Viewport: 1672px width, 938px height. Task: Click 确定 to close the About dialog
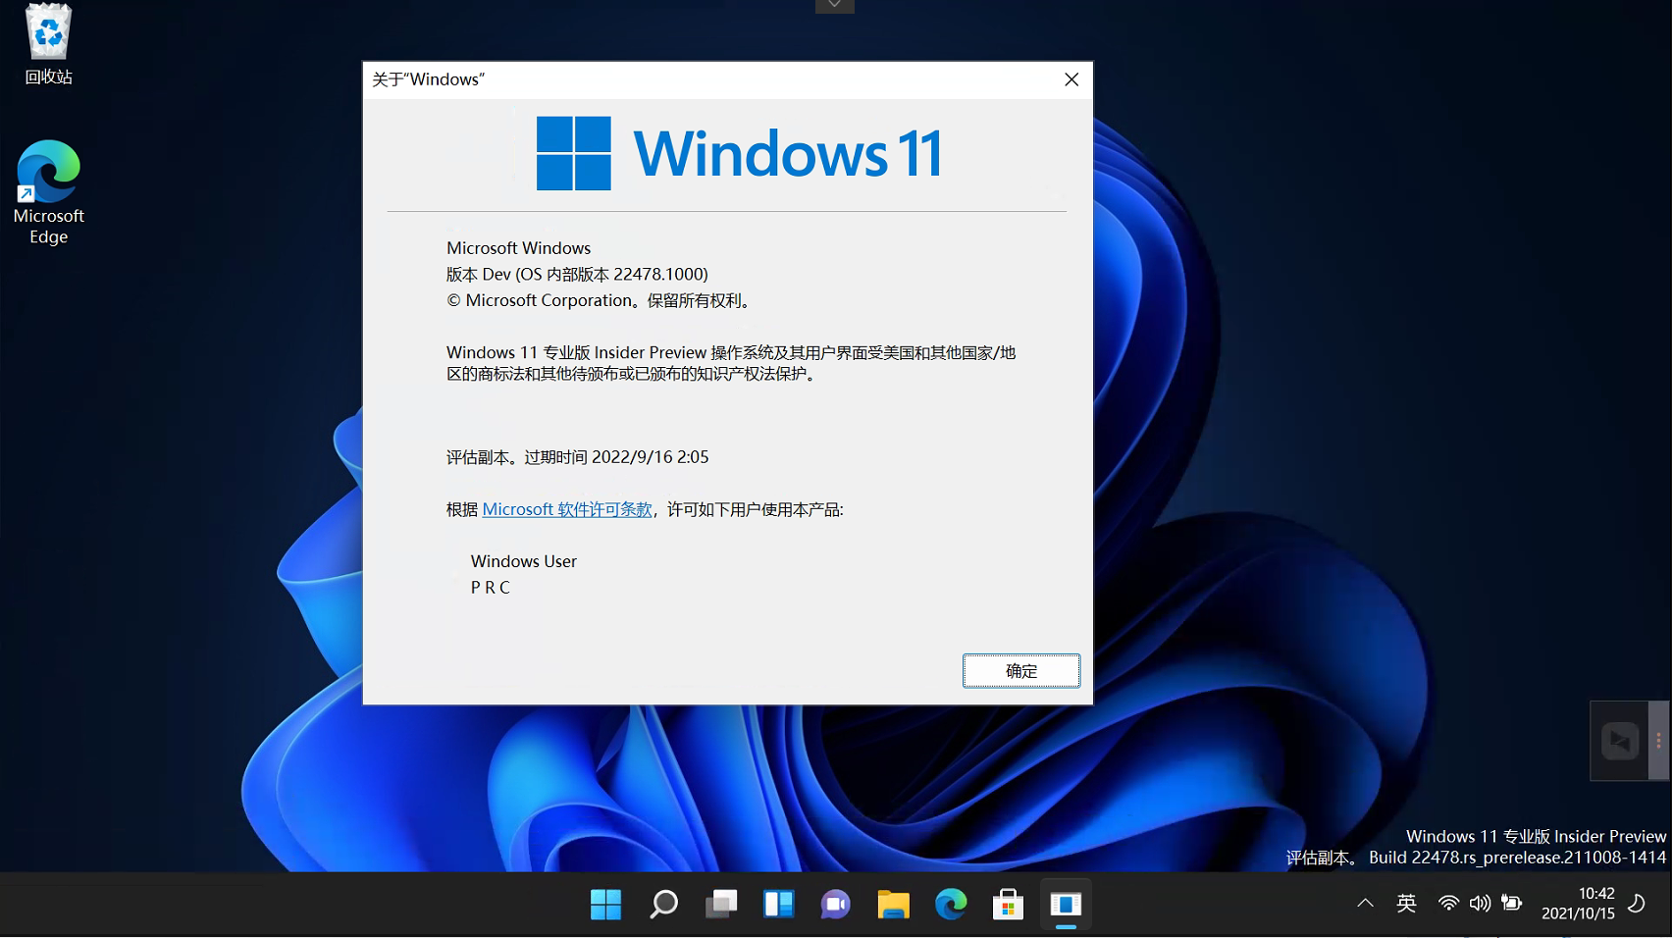click(x=1020, y=671)
